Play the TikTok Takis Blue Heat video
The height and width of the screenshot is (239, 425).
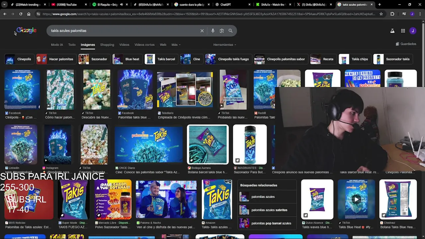click(x=356, y=199)
